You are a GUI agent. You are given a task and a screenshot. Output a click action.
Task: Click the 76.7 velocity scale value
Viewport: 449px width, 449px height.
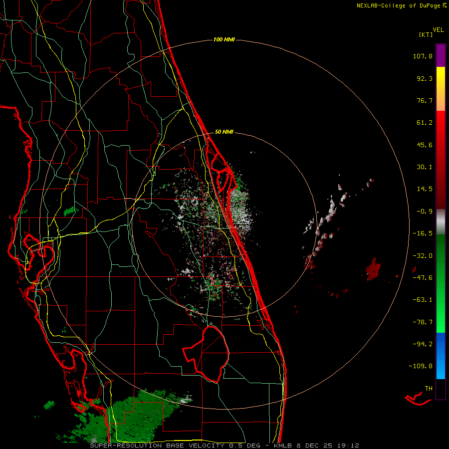click(x=425, y=100)
